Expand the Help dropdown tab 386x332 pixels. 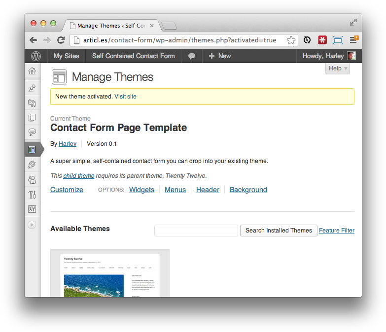(338, 68)
